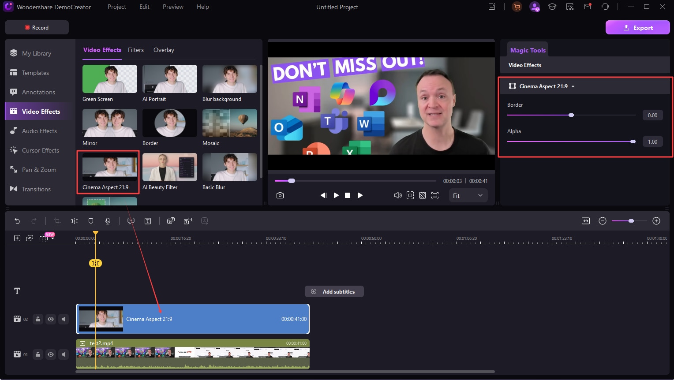Open customer support headset icon

click(x=605, y=7)
